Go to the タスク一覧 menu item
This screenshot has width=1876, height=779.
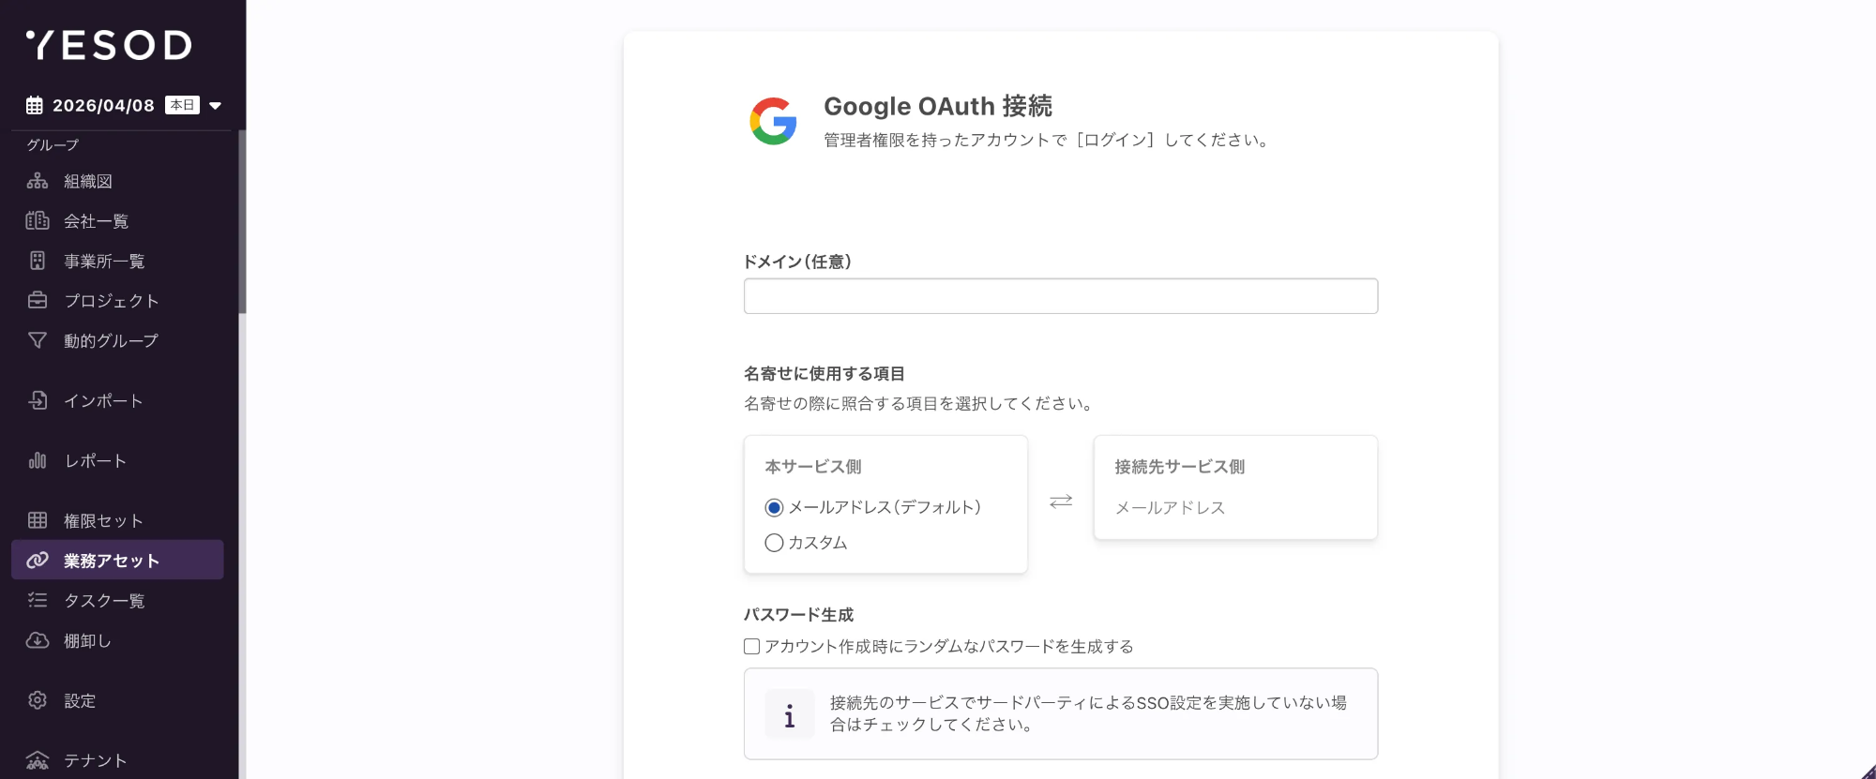(x=104, y=601)
